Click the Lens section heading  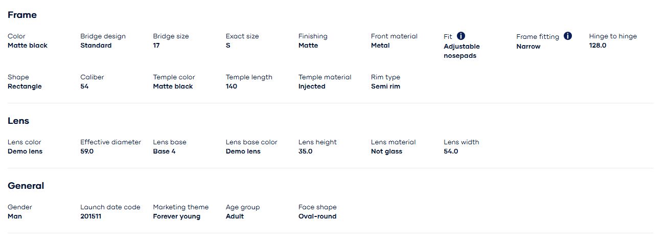(x=18, y=121)
